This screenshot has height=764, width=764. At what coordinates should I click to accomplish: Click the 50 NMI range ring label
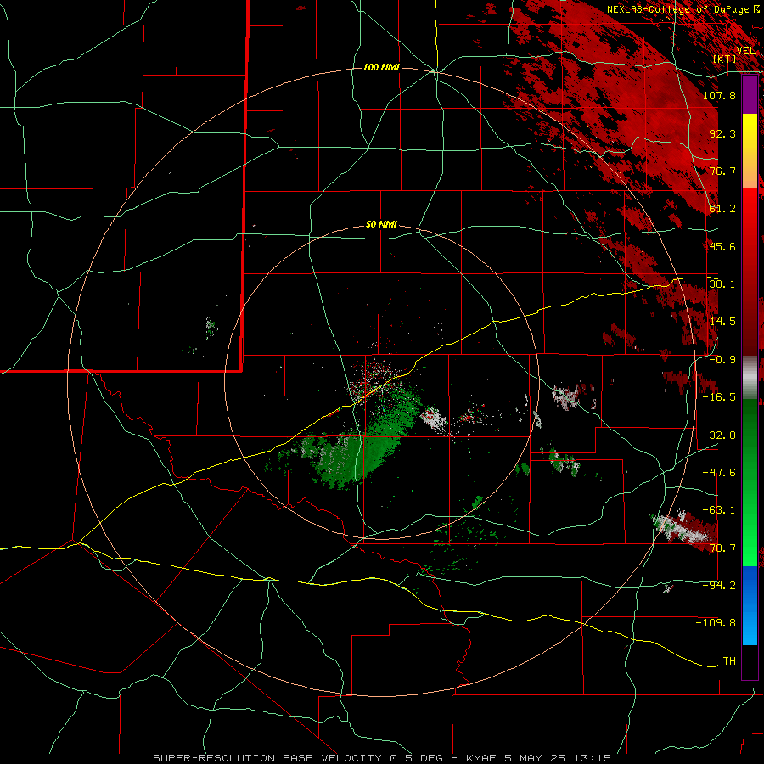point(381,225)
